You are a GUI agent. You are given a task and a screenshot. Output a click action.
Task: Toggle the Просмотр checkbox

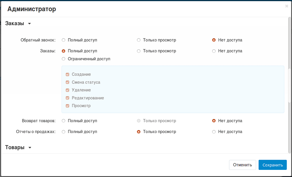click(x=68, y=106)
